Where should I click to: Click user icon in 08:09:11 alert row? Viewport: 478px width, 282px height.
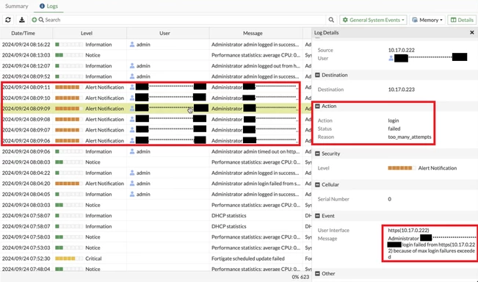coord(132,87)
